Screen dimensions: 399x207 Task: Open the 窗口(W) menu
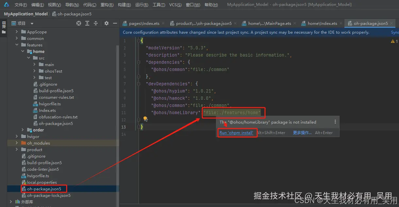point(193,5)
